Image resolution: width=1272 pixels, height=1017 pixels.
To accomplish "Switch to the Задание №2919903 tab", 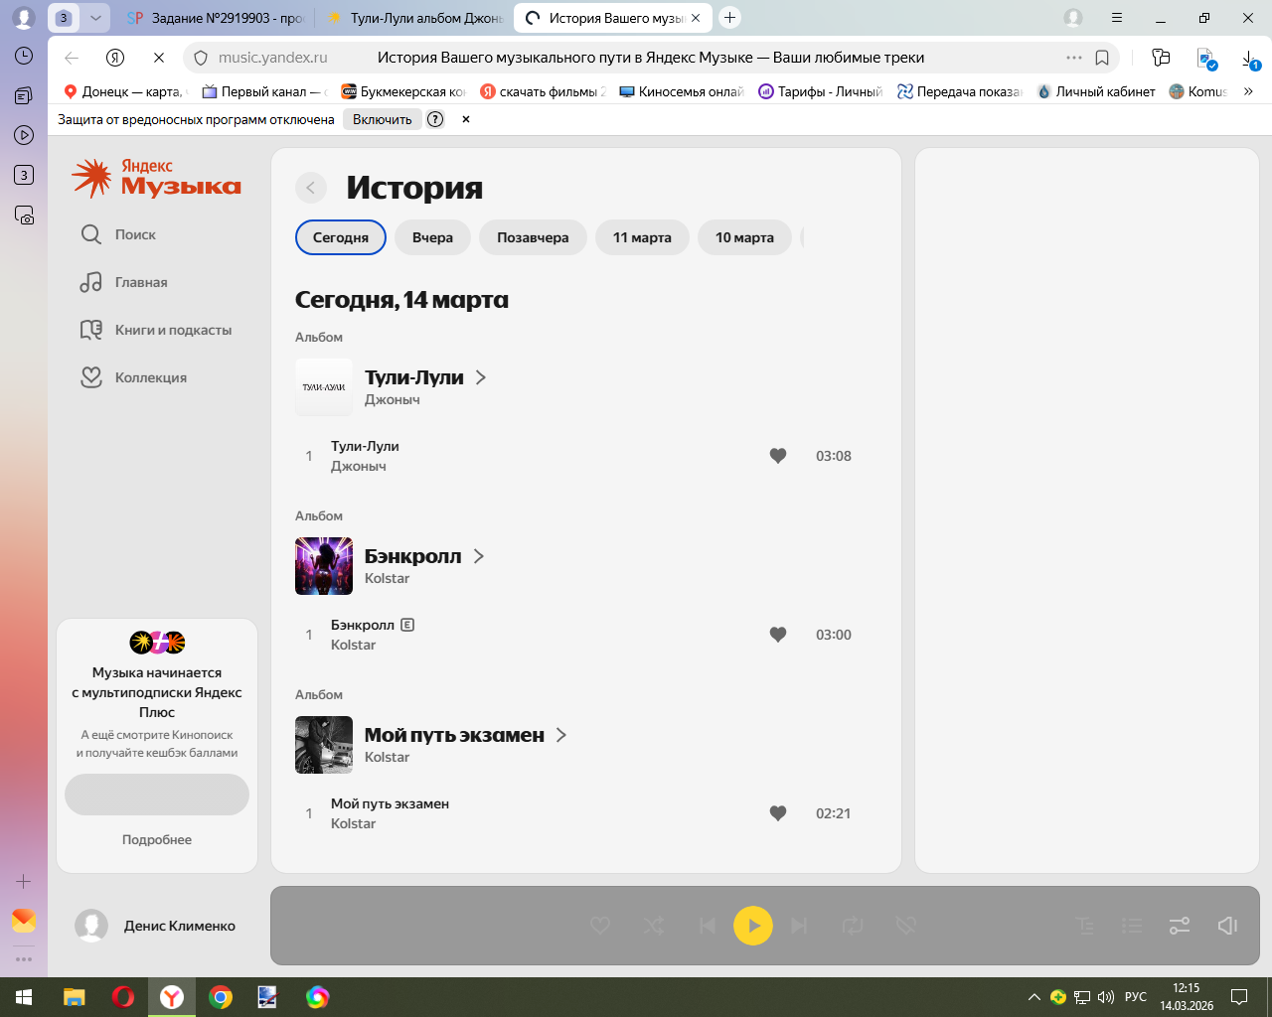I will click(x=216, y=18).
